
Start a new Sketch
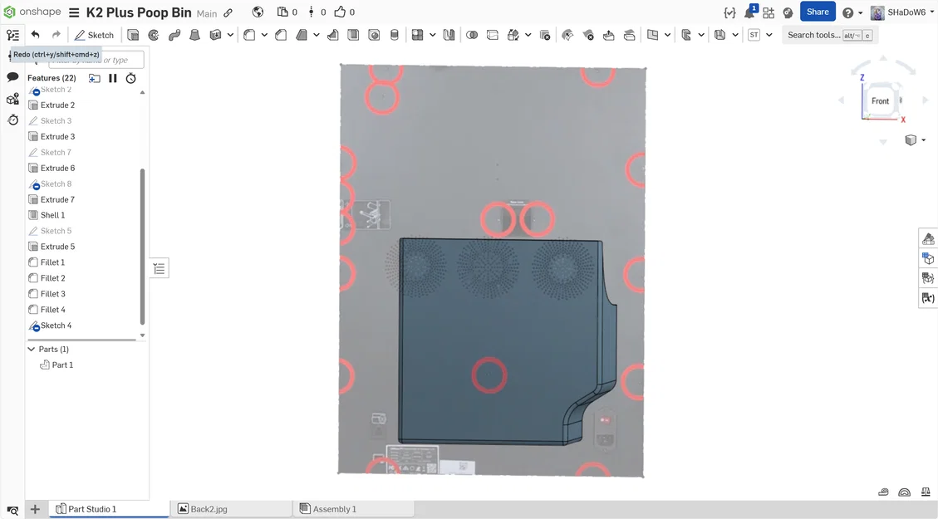[94, 35]
